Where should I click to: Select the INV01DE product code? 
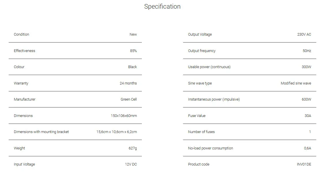coord(304,164)
